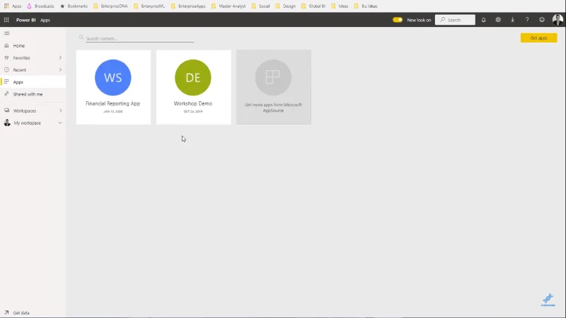Open the settings gear icon
566x318 pixels.
pos(498,20)
